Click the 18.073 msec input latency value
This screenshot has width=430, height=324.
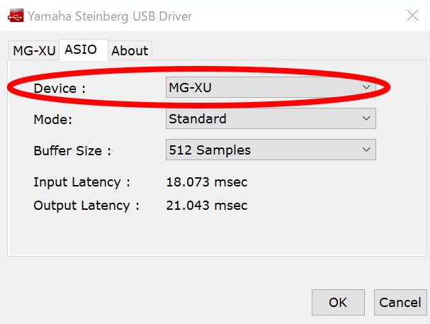[x=207, y=182]
